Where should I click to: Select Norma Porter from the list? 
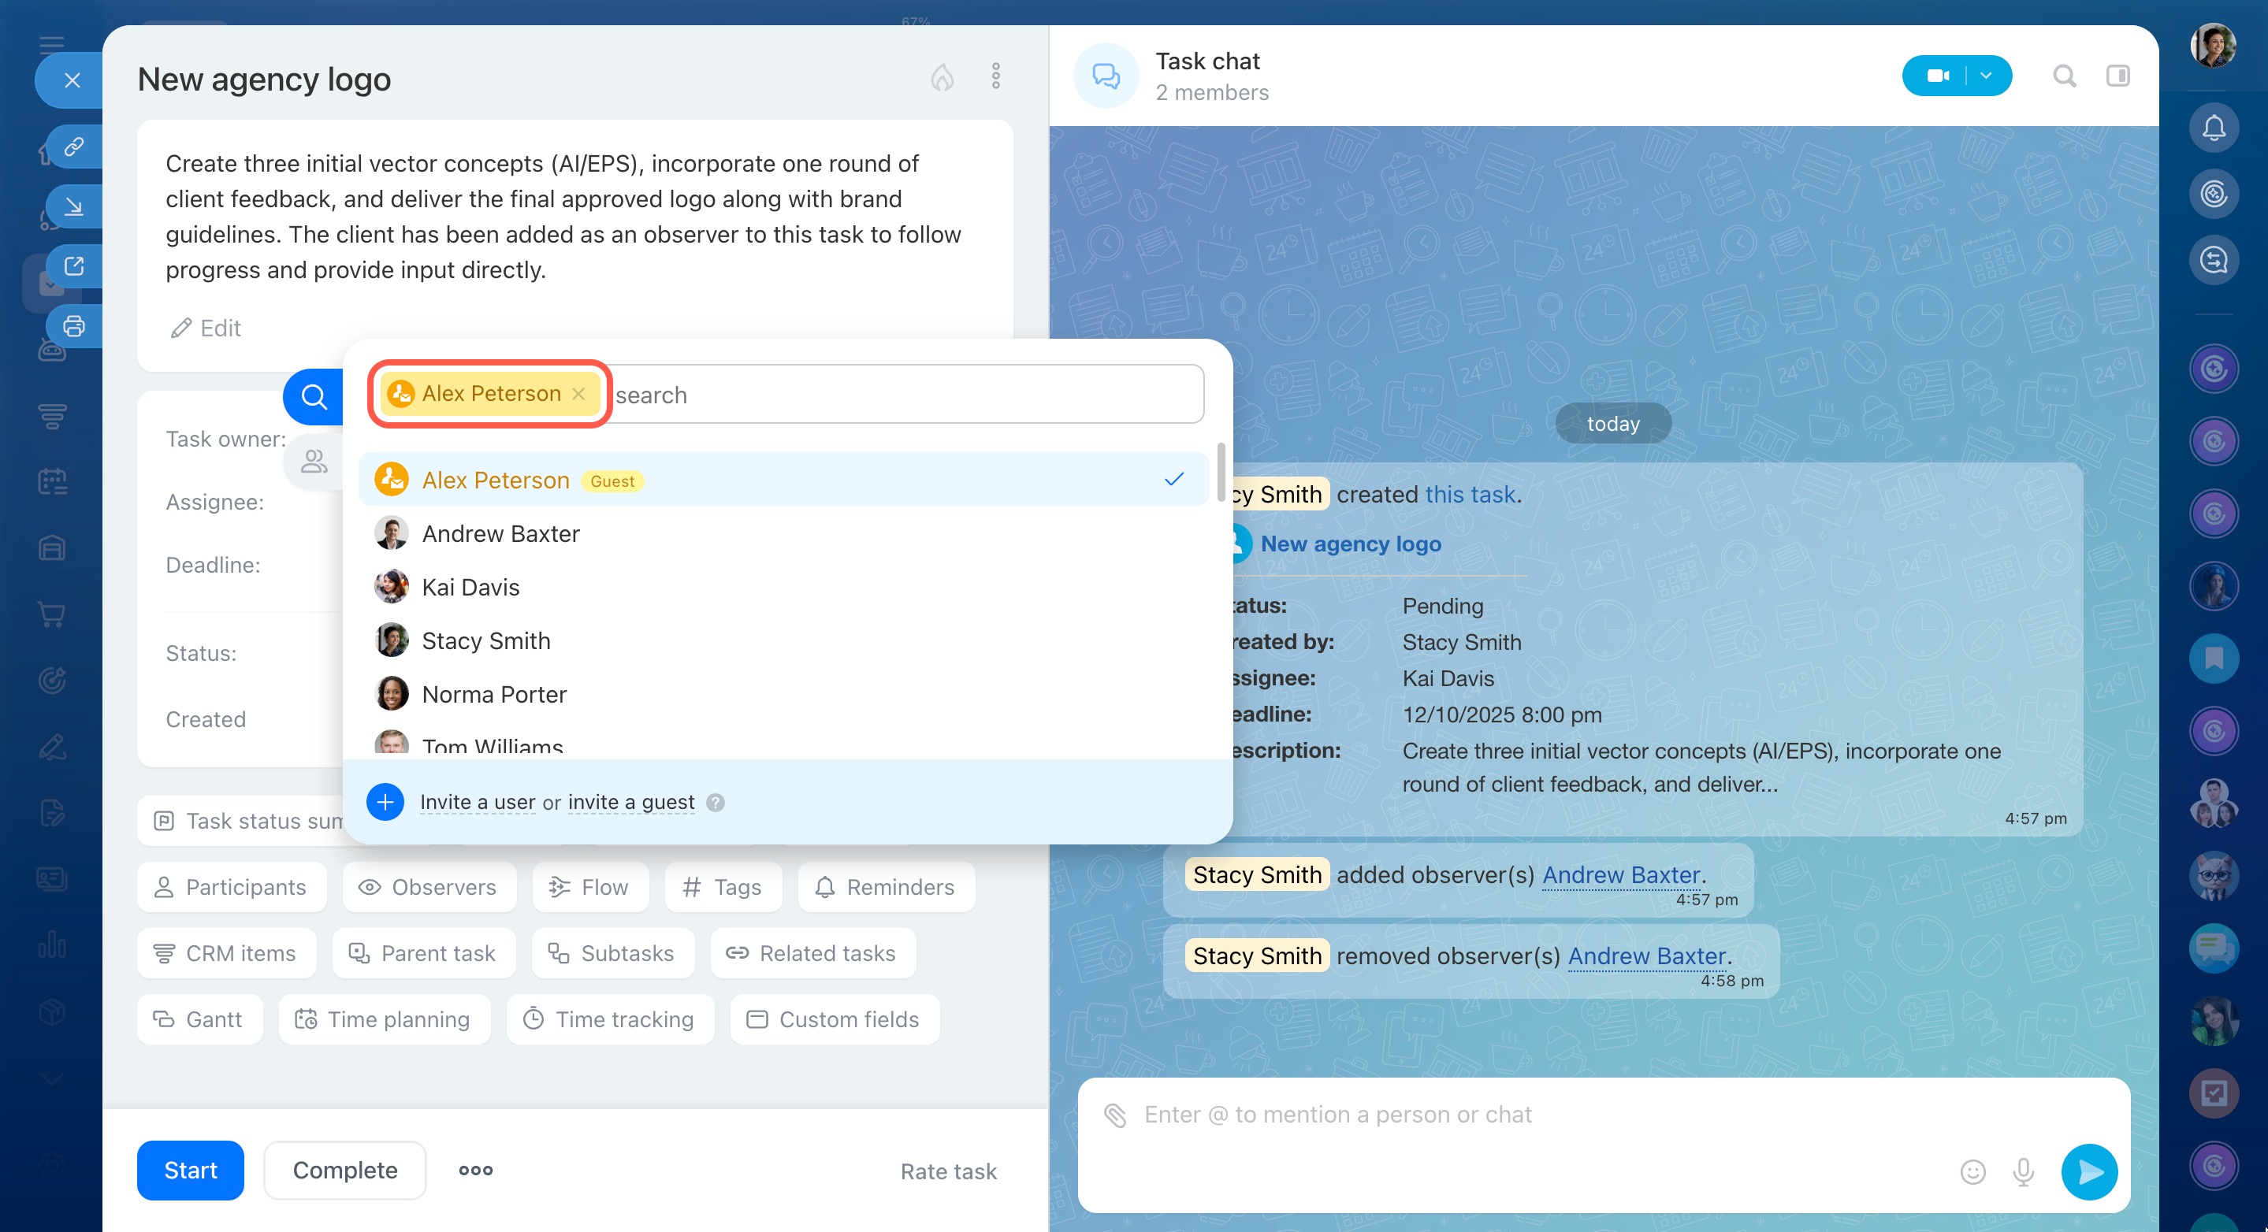point(494,694)
